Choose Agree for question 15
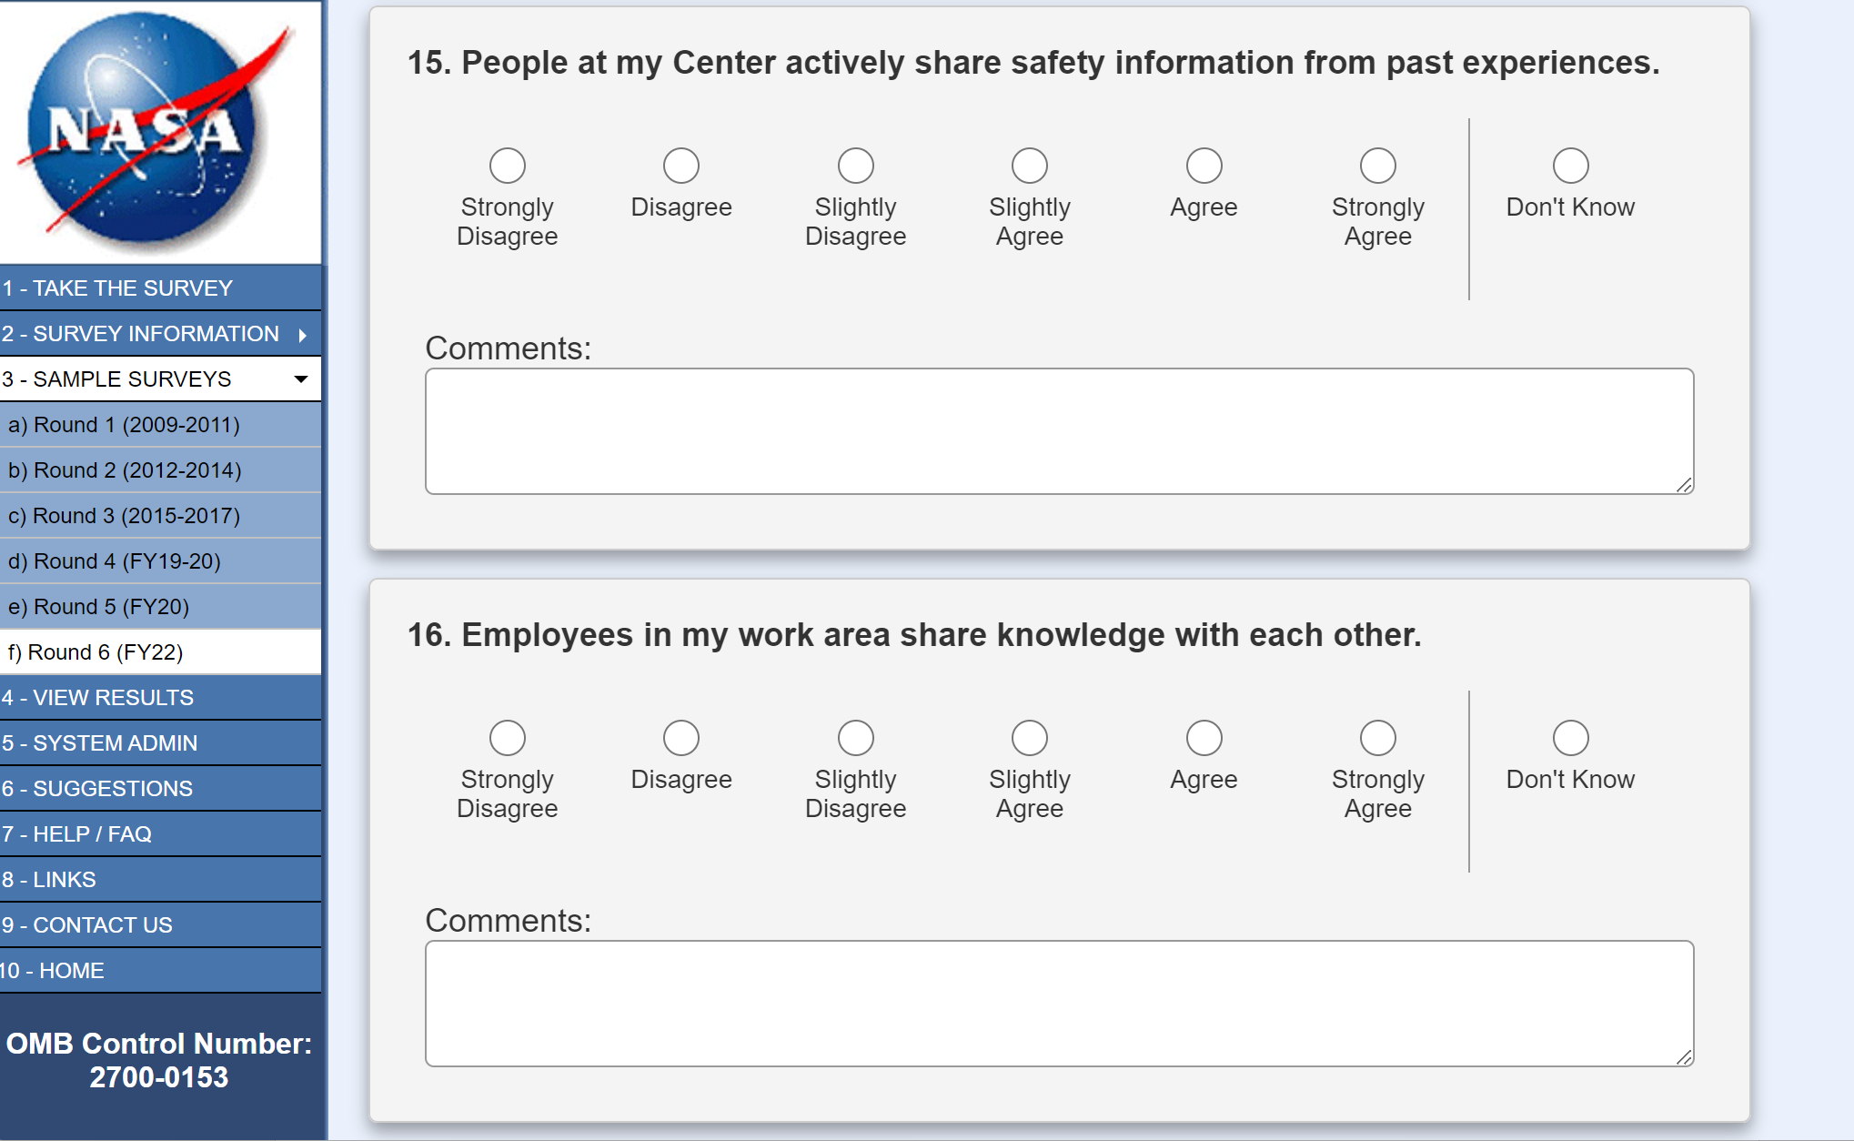 (1204, 166)
